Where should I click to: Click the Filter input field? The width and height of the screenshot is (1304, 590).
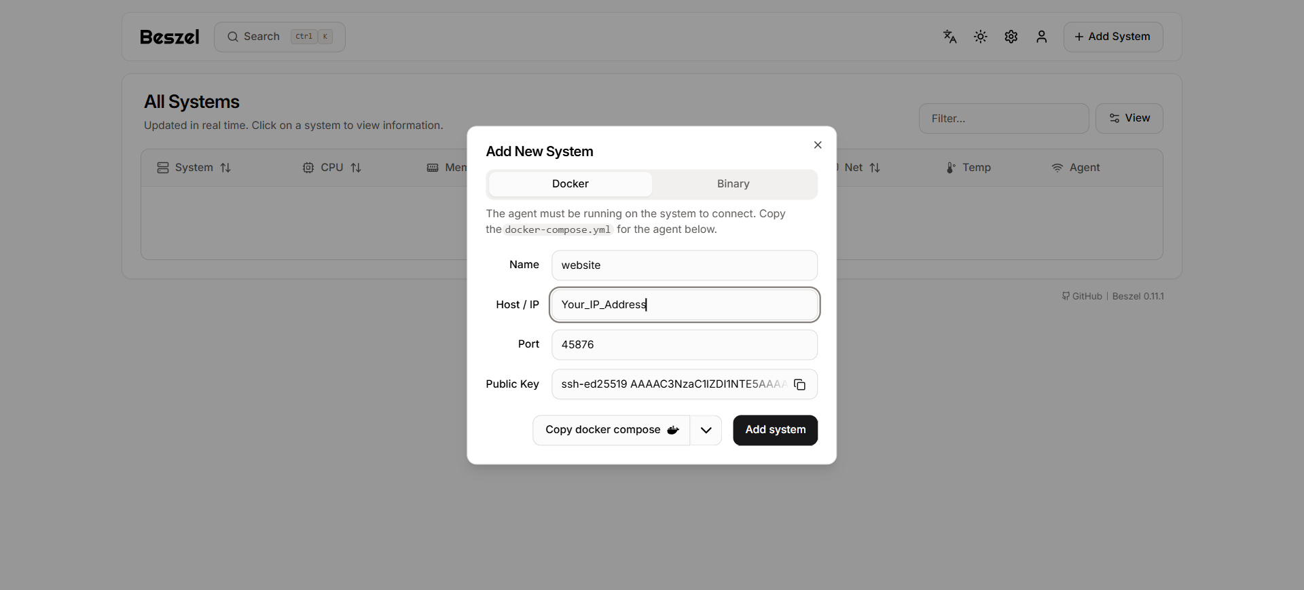(x=1004, y=119)
